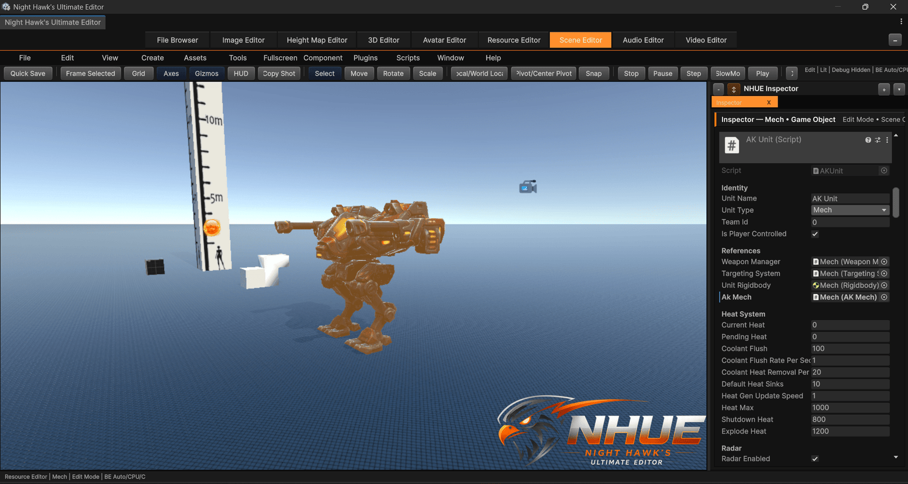The height and width of the screenshot is (484, 908).
Task: Click the plus button in NHUE Inspector header
Action: pyautogui.click(x=884, y=90)
